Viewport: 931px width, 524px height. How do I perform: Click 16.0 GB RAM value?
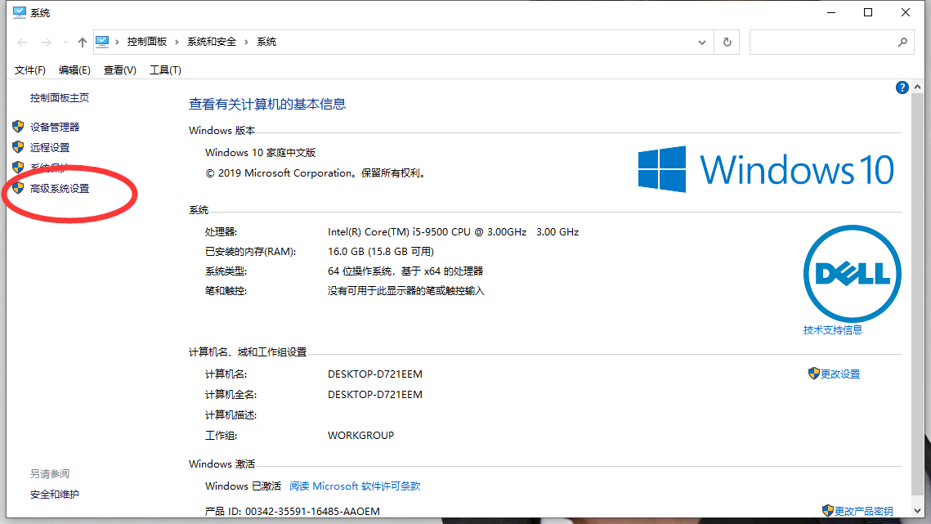[381, 252]
